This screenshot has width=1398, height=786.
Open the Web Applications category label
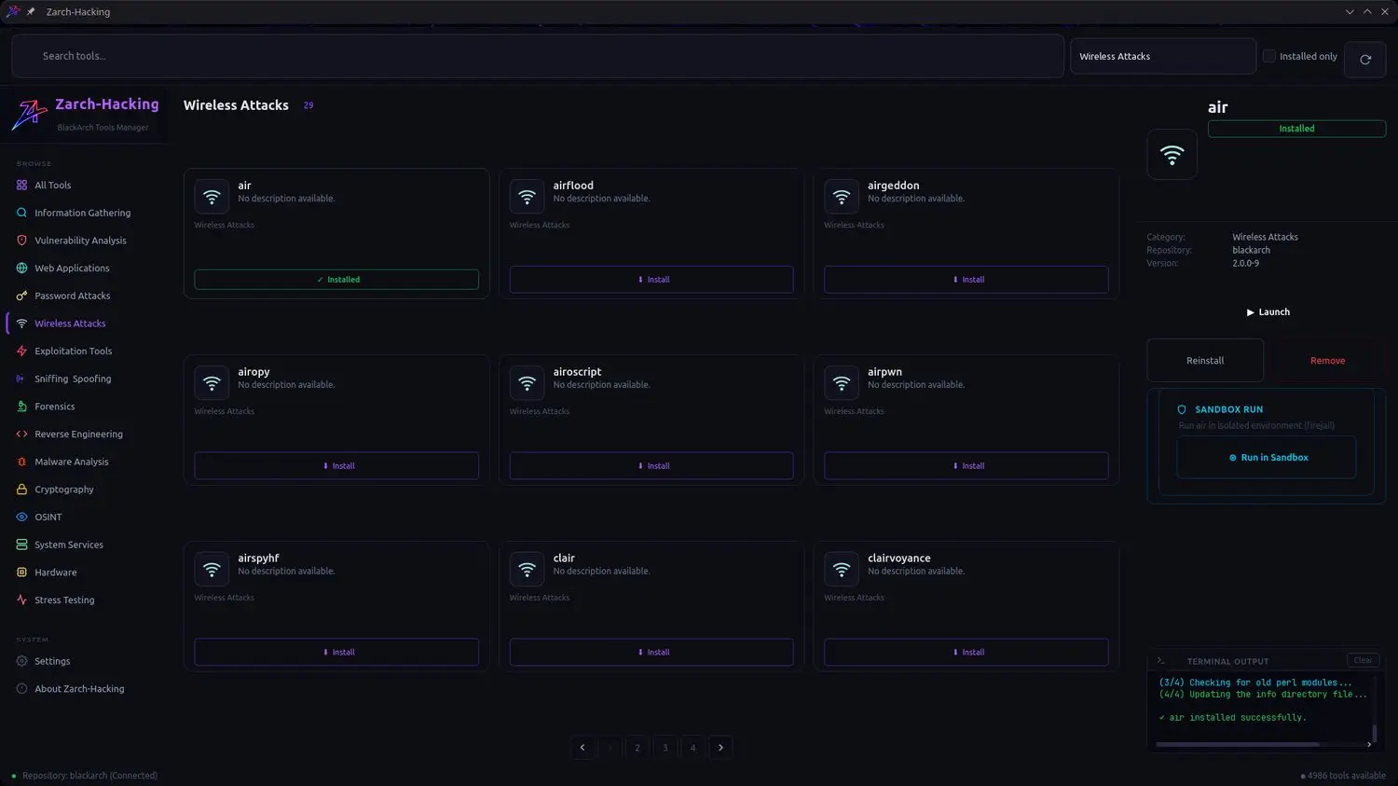point(72,269)
